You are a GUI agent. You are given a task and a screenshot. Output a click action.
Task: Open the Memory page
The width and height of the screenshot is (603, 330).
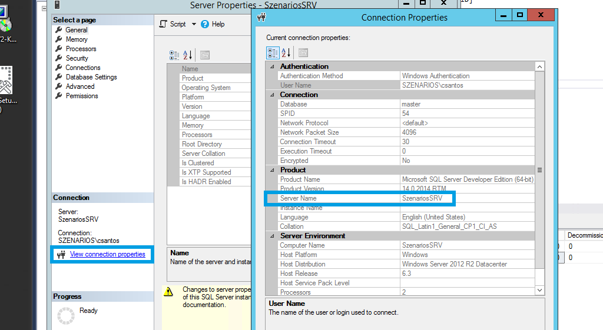(77, 39)
